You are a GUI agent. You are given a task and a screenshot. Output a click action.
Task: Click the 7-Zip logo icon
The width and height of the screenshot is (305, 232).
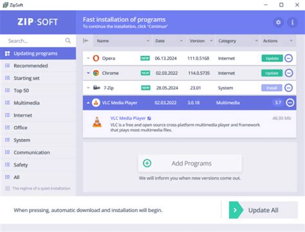(x=97, y=87)
